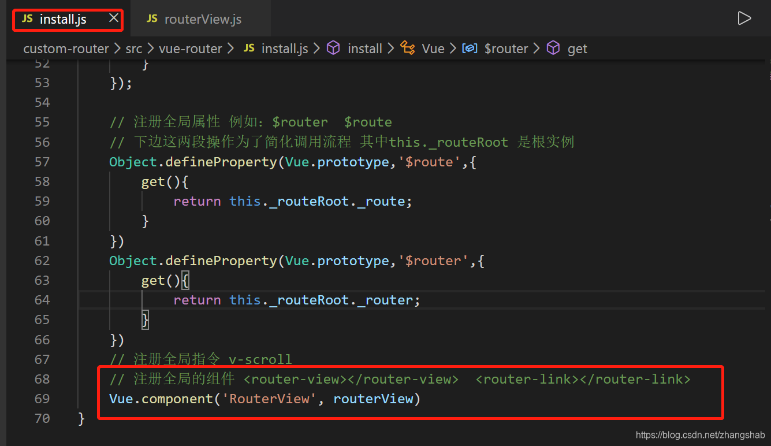Click the routerView variable on line 69

point(373,399)
